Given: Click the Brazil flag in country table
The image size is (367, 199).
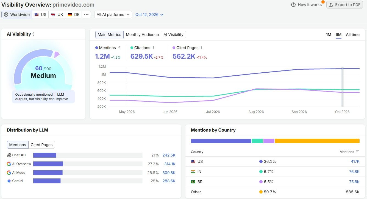Looking at the screenshot, I should click(x=193, y=182).
